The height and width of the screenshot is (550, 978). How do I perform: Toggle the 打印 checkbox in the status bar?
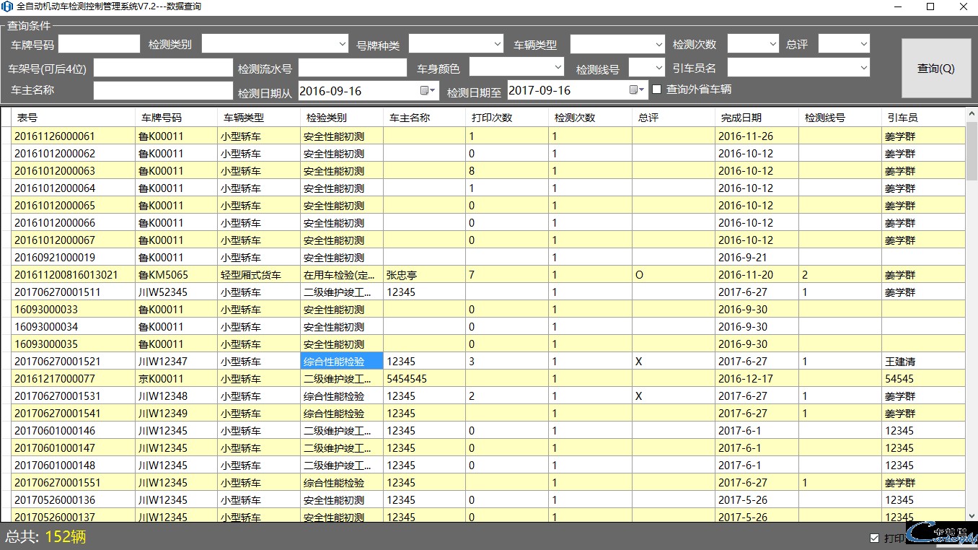point(875,538)
